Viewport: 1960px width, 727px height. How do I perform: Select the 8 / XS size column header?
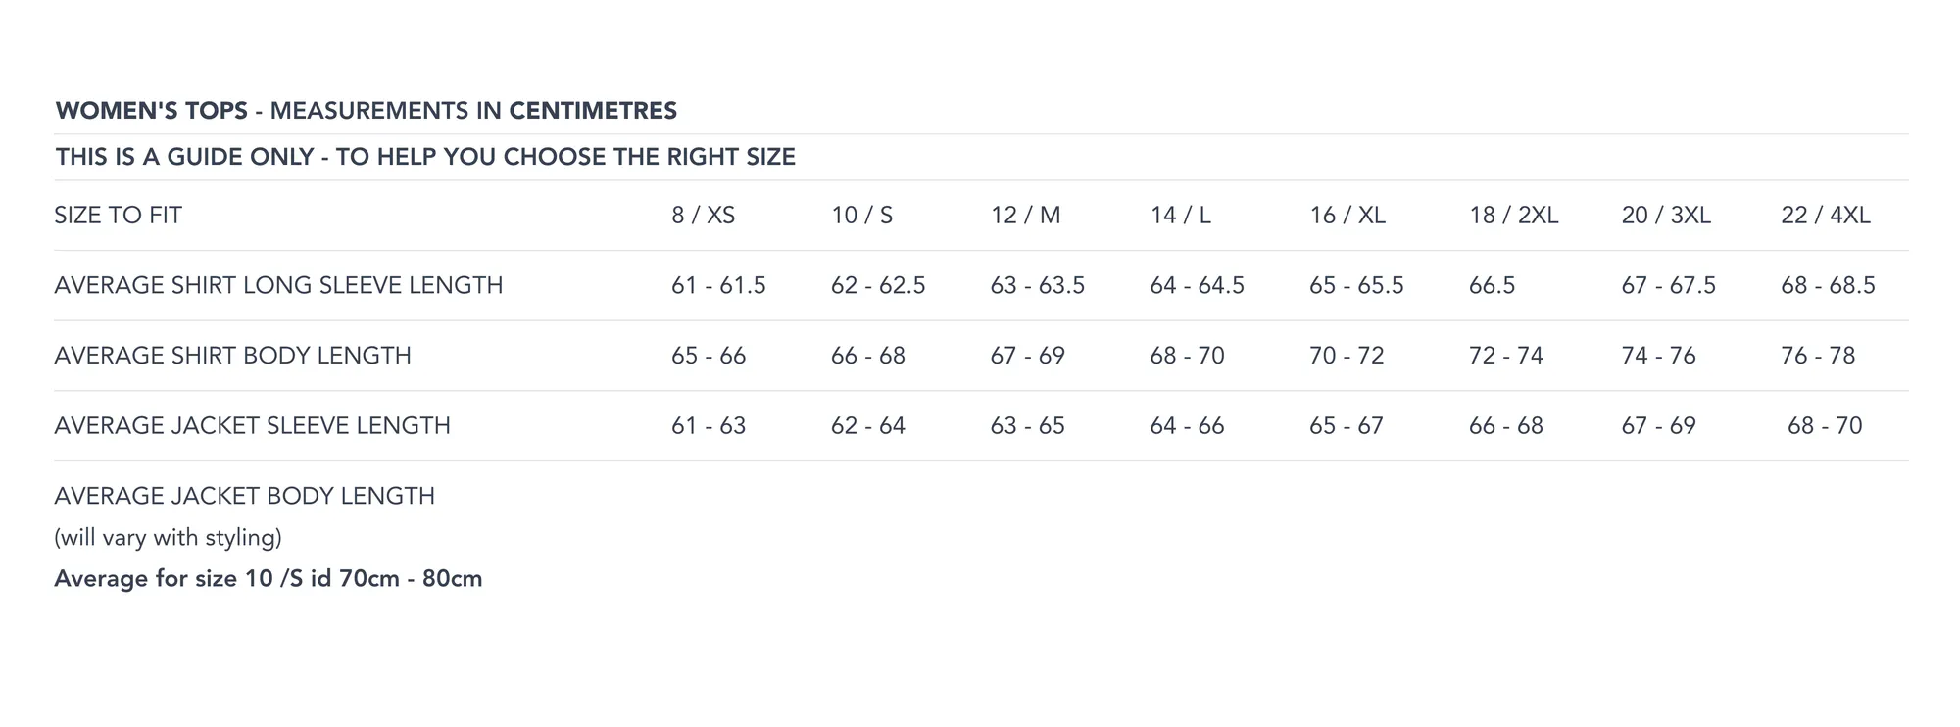(x=703, y=216)
